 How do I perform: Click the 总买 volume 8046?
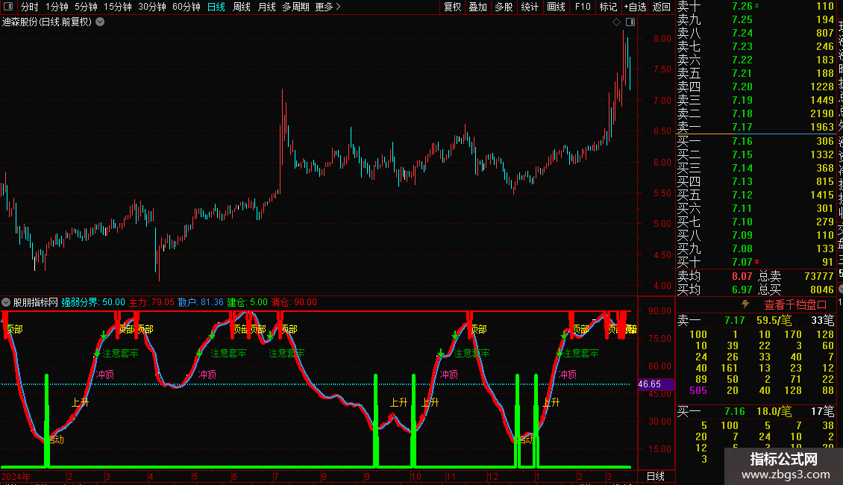[822, 290]
